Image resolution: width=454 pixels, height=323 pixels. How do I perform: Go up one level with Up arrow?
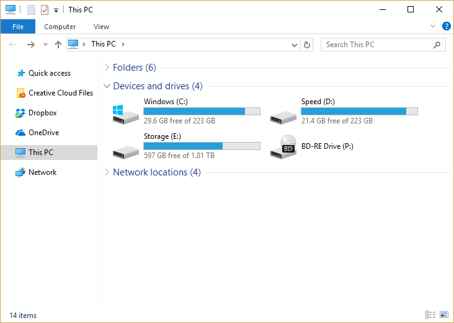click(58, 45)
